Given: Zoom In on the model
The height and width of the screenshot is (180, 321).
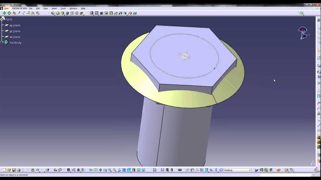Looking at the screenshot, I should (x=110, y=170).
